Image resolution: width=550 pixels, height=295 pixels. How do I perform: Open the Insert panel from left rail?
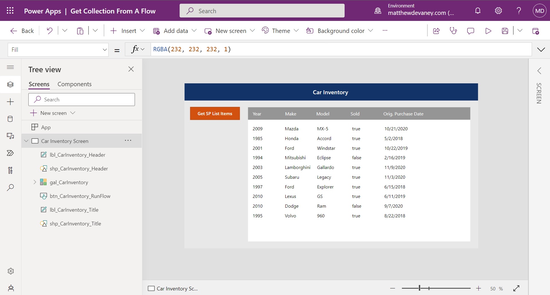pyautogui.click(x=10, y=102)
